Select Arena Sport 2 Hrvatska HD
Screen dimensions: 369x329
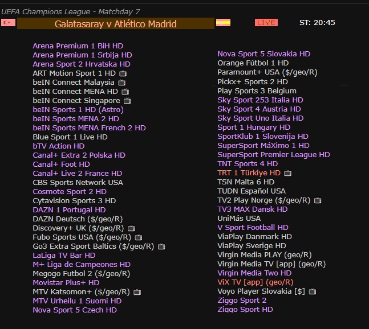(82, 64)
